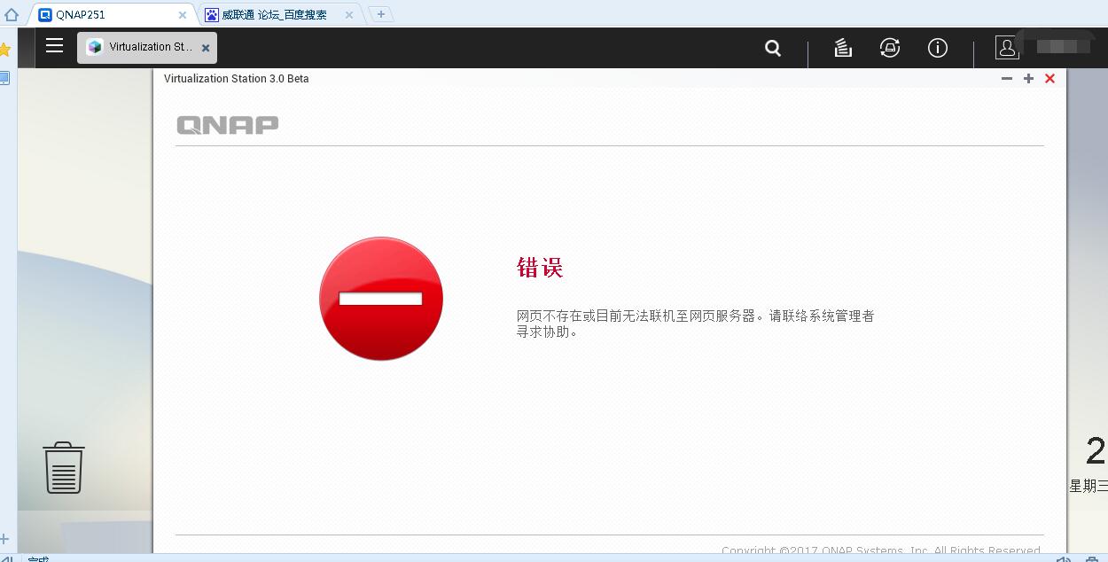Click the browser home icon
This screenshot has height=562, width=1108.
[x=12, y=14]
